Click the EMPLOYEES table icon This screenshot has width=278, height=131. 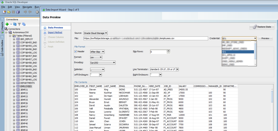[x=18, y=86]
